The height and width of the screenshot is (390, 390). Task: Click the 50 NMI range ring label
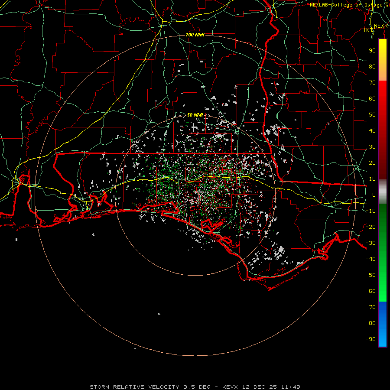pos(195,115)
